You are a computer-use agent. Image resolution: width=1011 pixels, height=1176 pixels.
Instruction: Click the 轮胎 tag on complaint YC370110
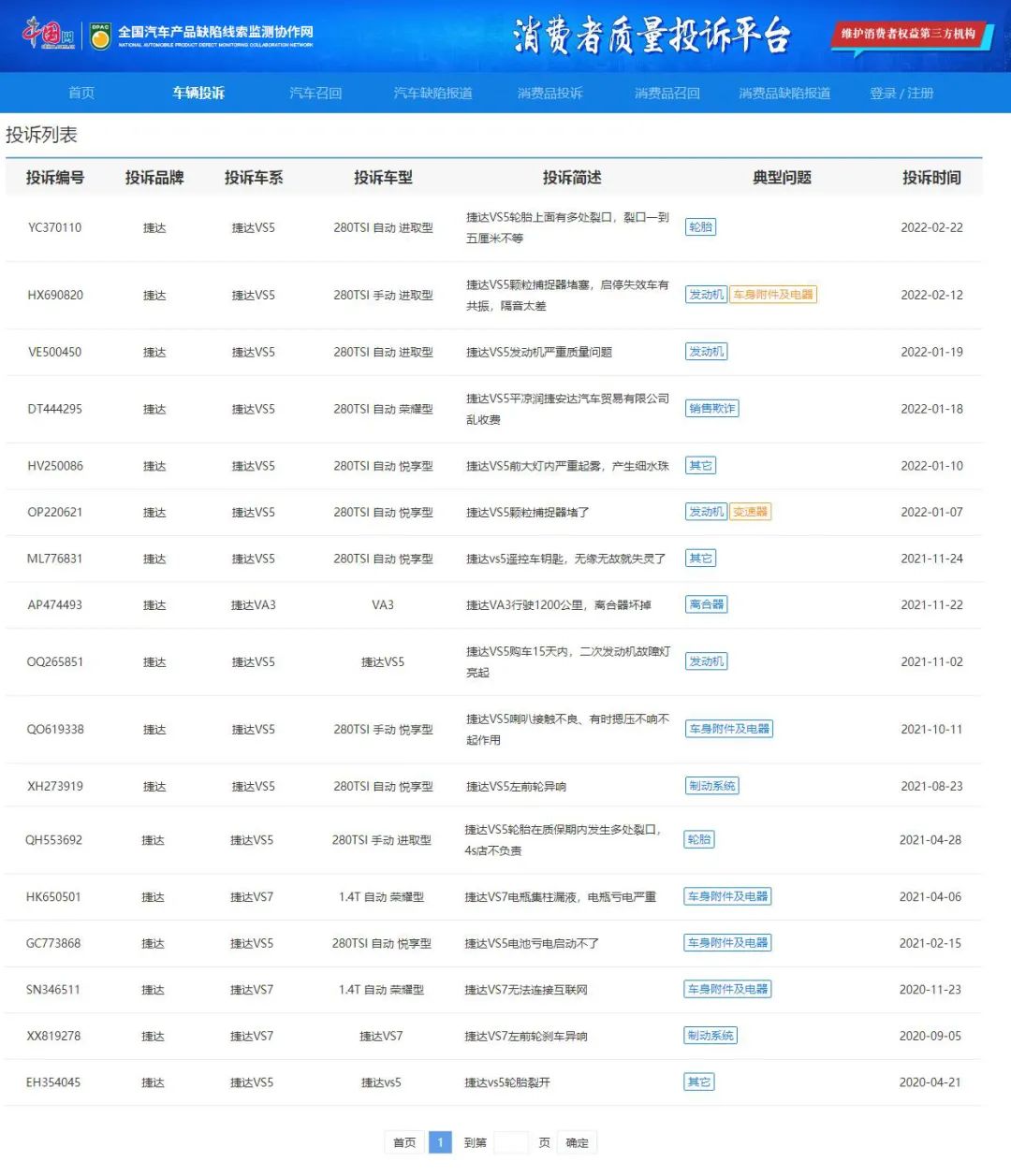[701, 226]
